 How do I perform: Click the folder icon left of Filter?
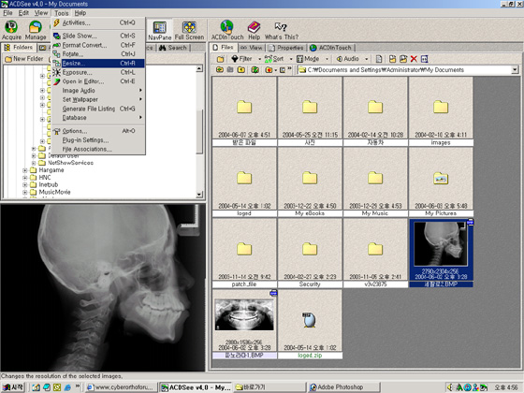(x=220, y=59)
